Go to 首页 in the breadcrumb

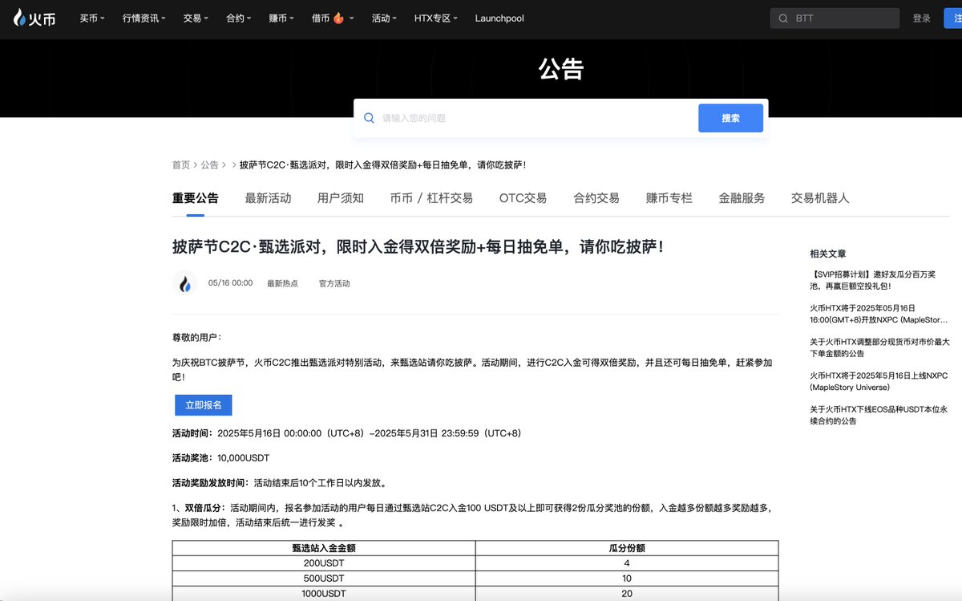click(x=181, y=164)
